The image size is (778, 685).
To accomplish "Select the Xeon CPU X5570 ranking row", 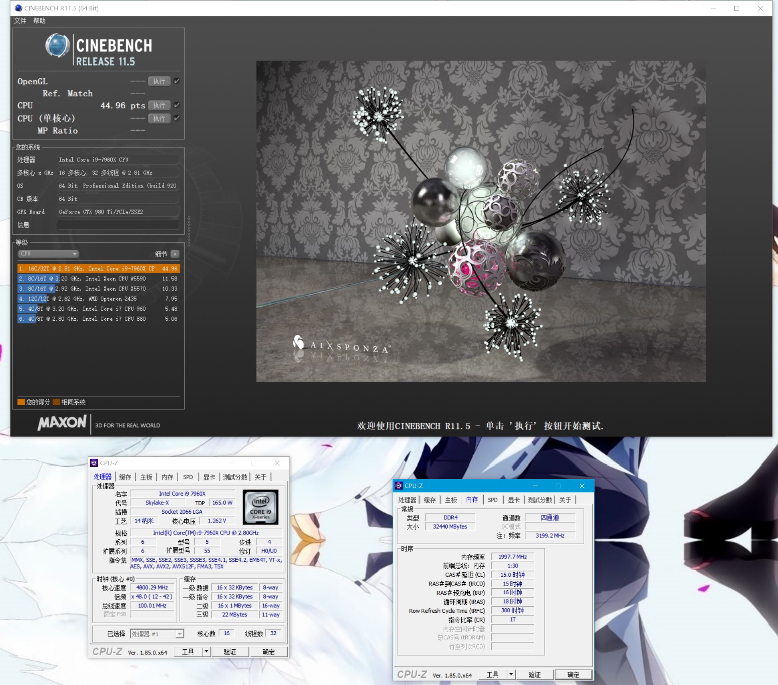I will pyautogui.click(x=98, y=289).
